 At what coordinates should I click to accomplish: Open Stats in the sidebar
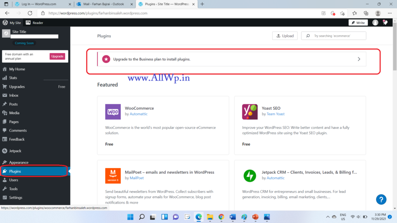[35, 78]
